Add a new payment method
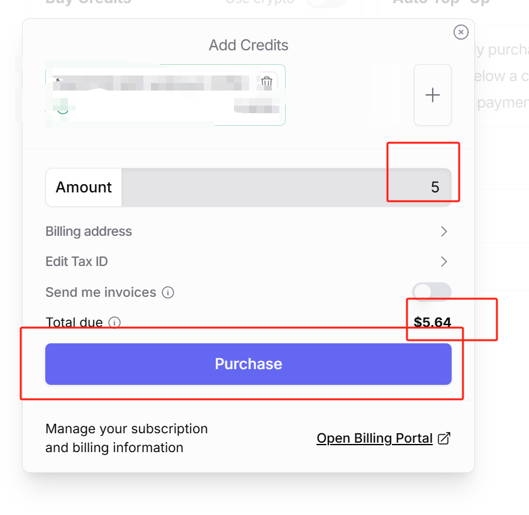This screenshot has width=529, height=515. (x=432, y=95)
